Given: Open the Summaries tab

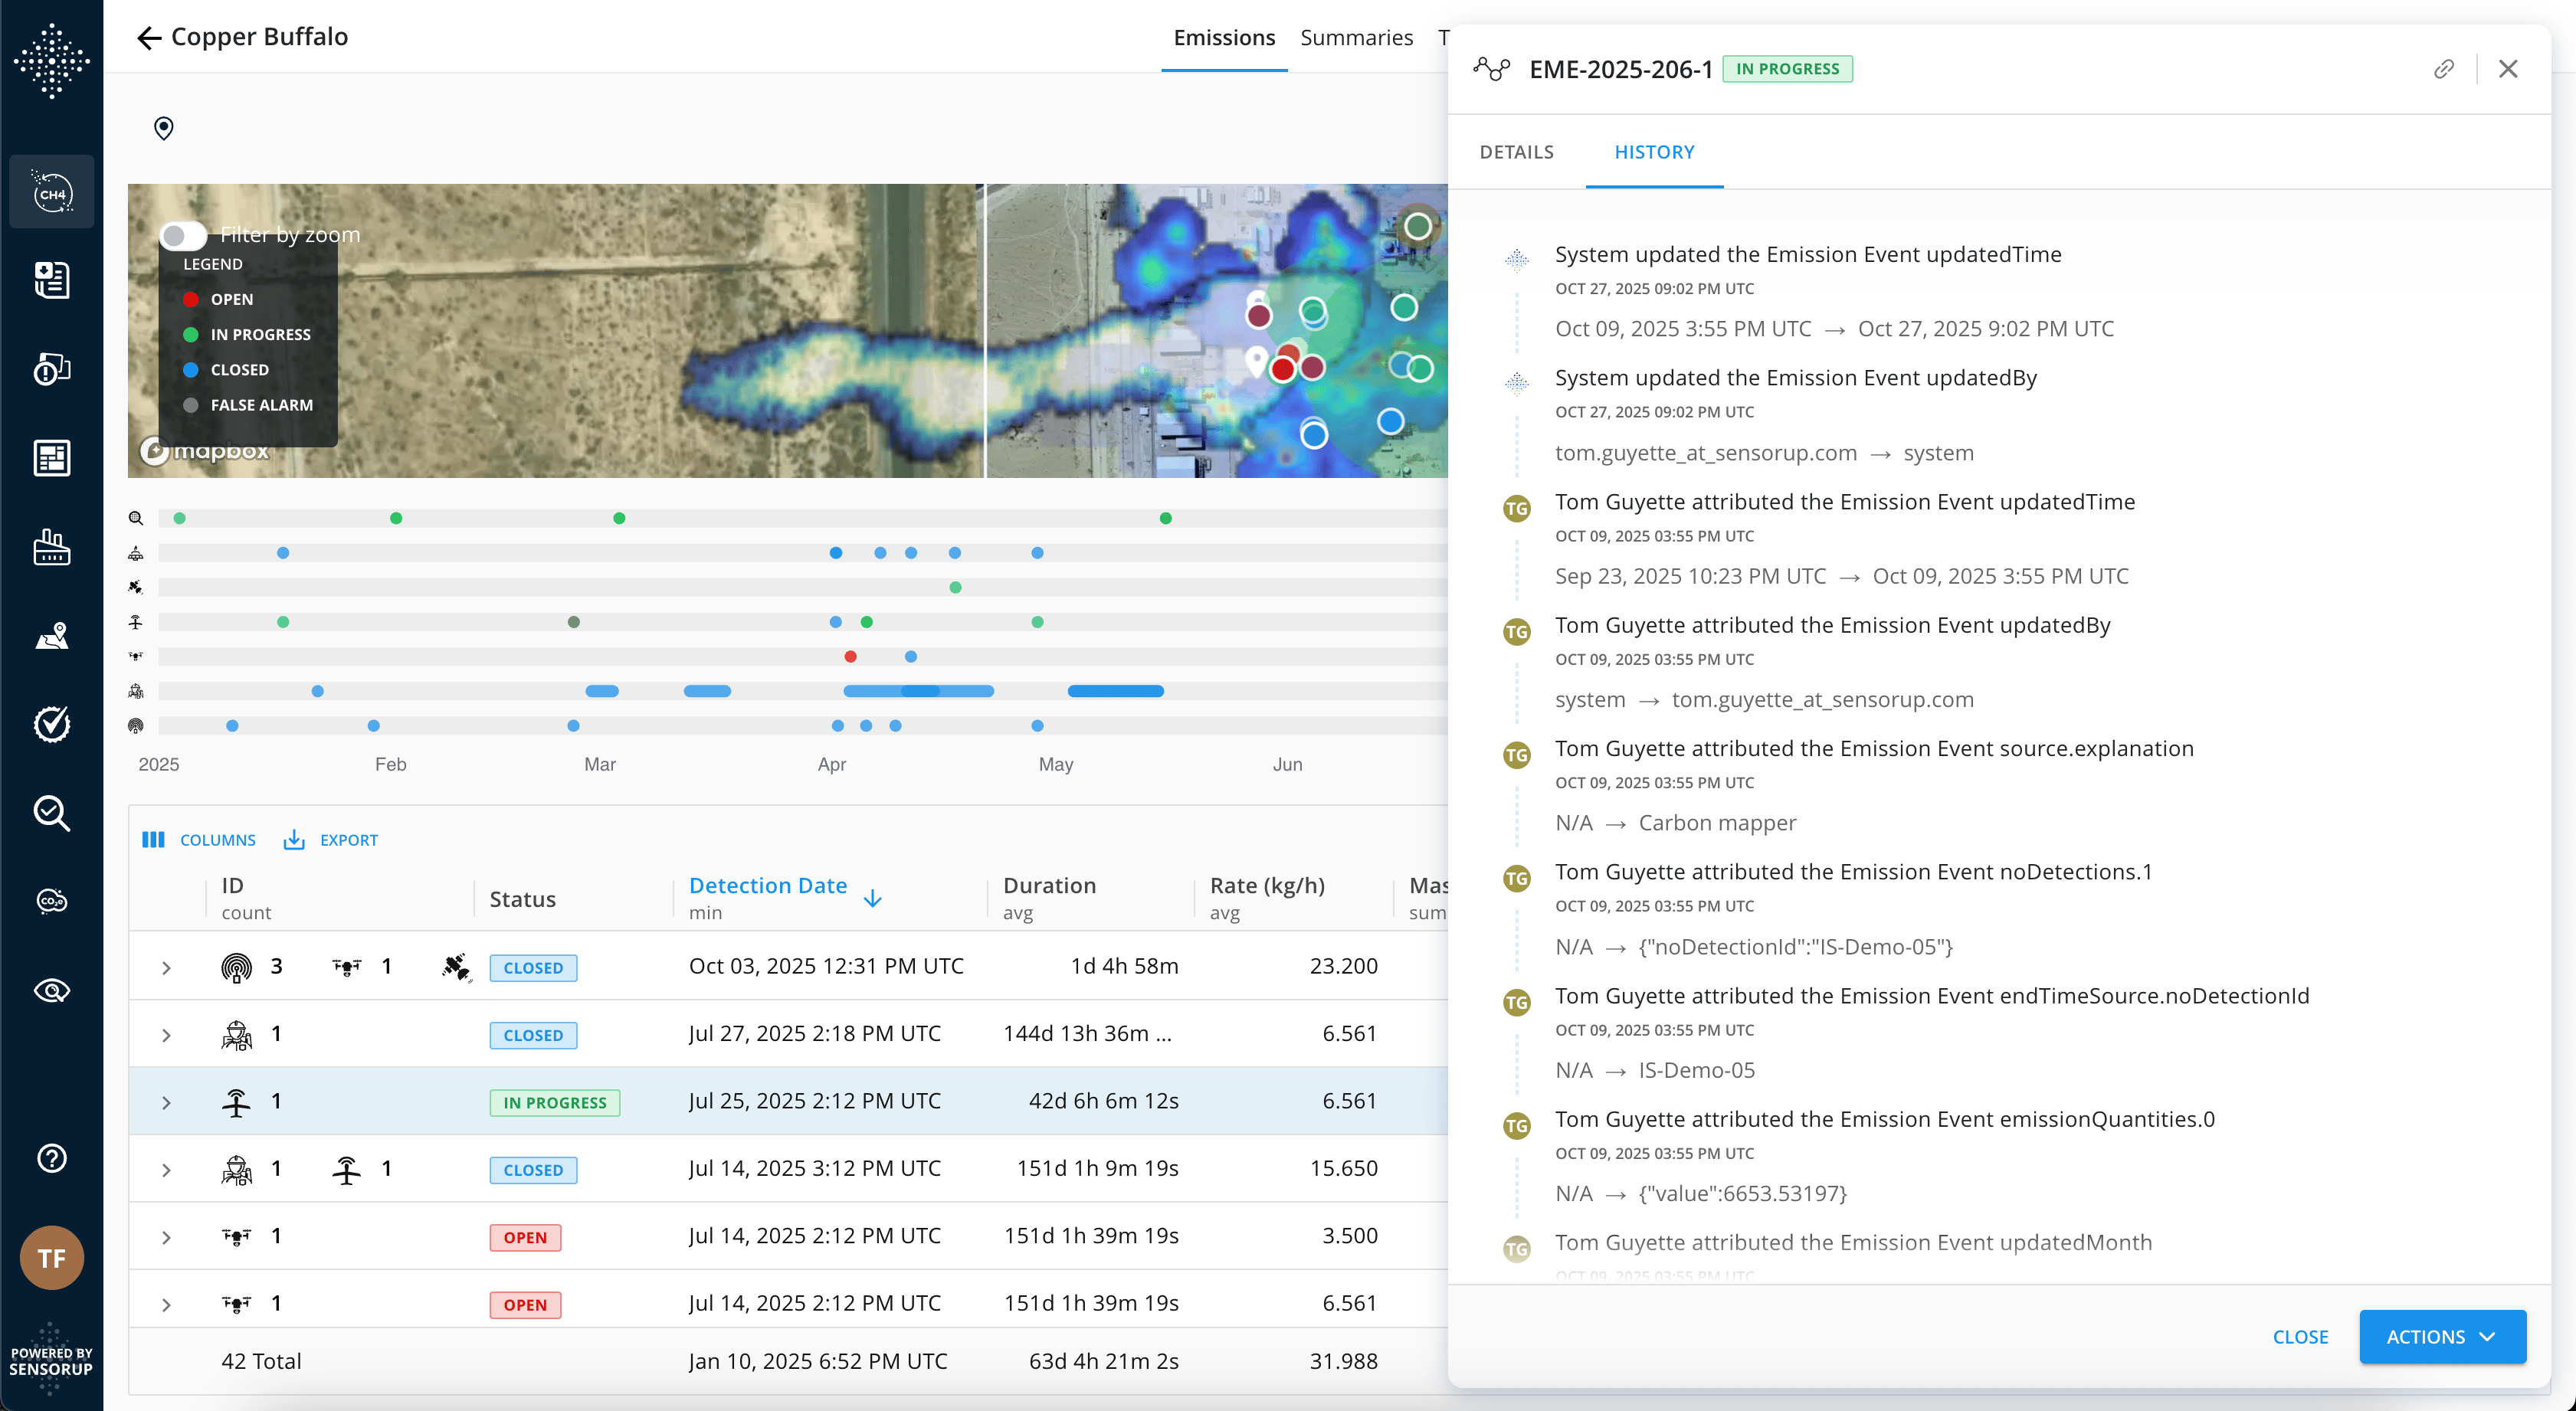Looking at the screenshot, I should pos(1356,38).
